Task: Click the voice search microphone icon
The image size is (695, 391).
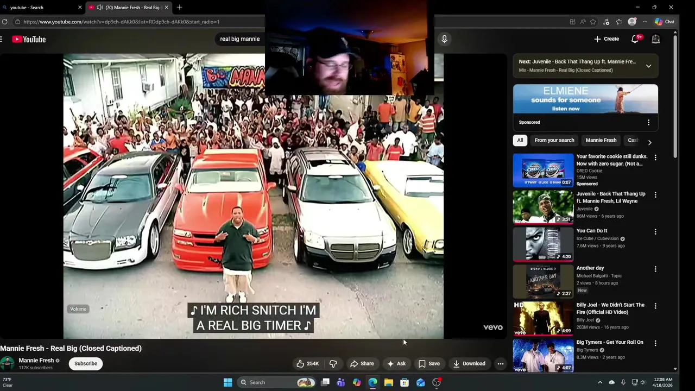Action: 444,39
